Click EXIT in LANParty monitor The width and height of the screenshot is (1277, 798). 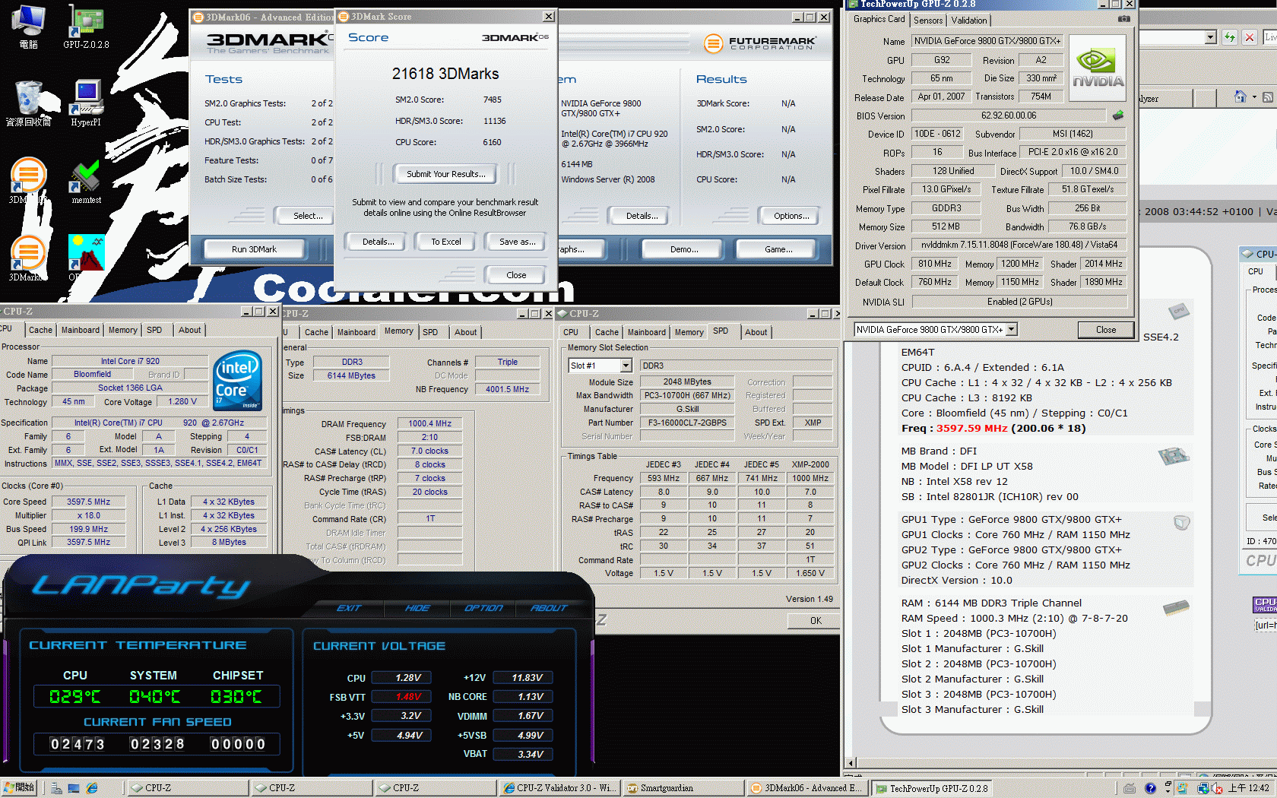pos(349,608)
